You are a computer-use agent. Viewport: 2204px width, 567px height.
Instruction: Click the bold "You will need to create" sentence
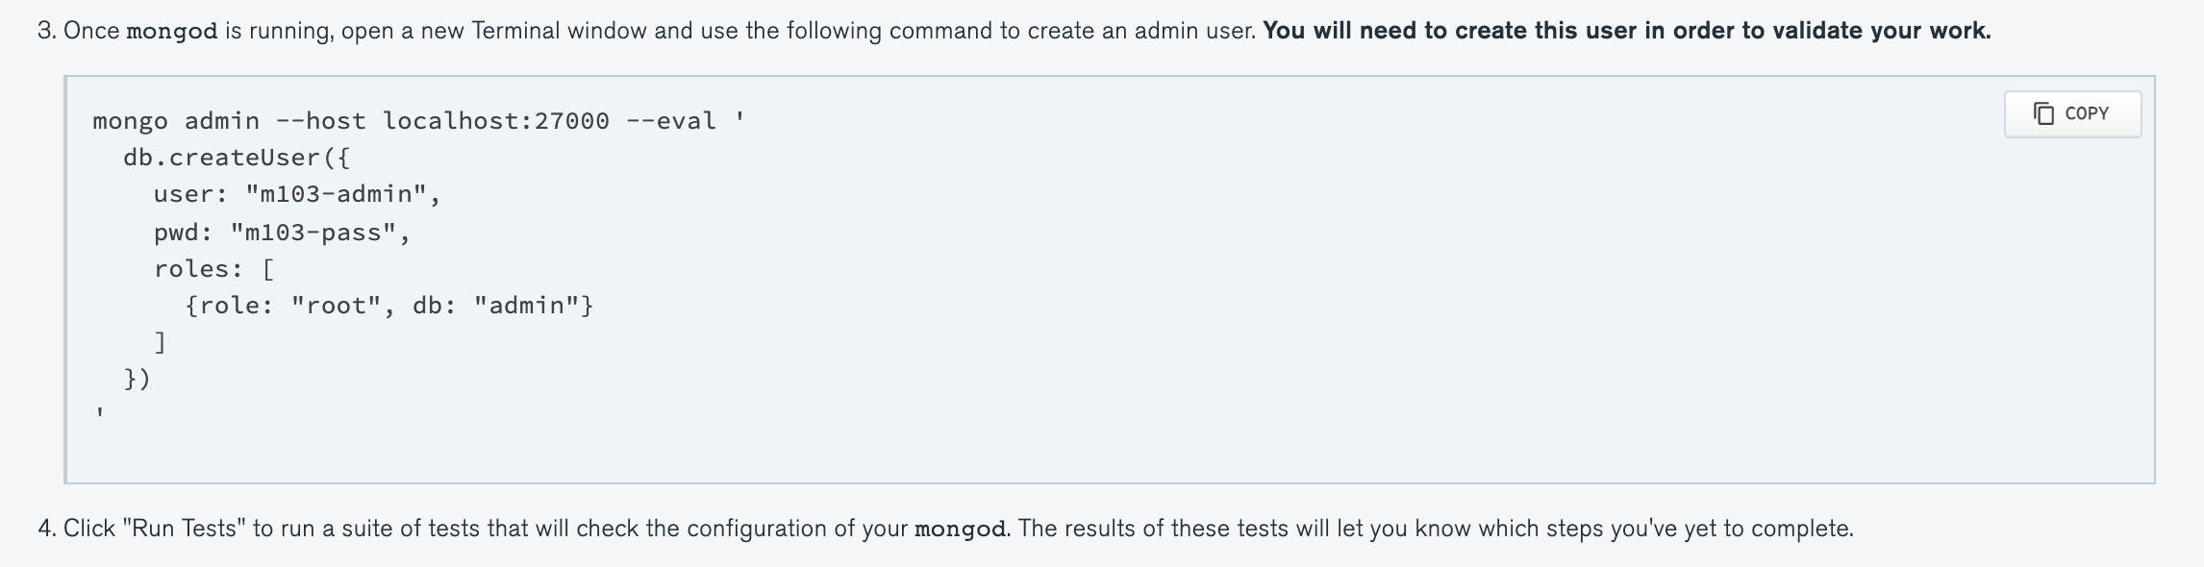(x=1626, y=31)
